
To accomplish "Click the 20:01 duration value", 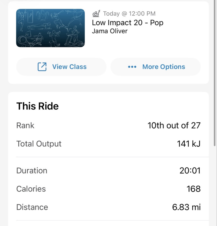I will (190, 171).
